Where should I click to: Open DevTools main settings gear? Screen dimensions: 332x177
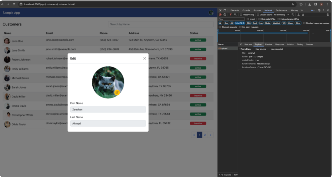coord(319,10)
